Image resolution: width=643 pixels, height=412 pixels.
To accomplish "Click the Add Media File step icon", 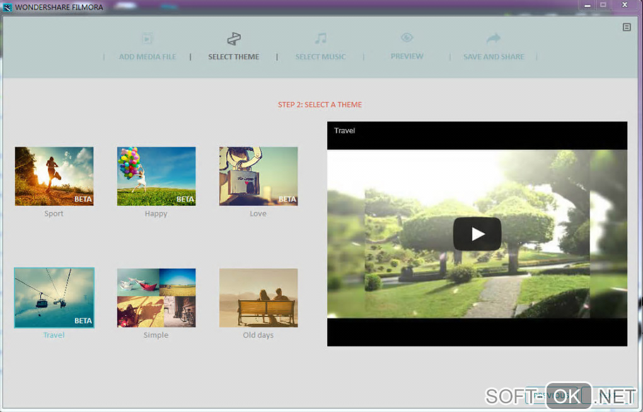I will (148, 38).
